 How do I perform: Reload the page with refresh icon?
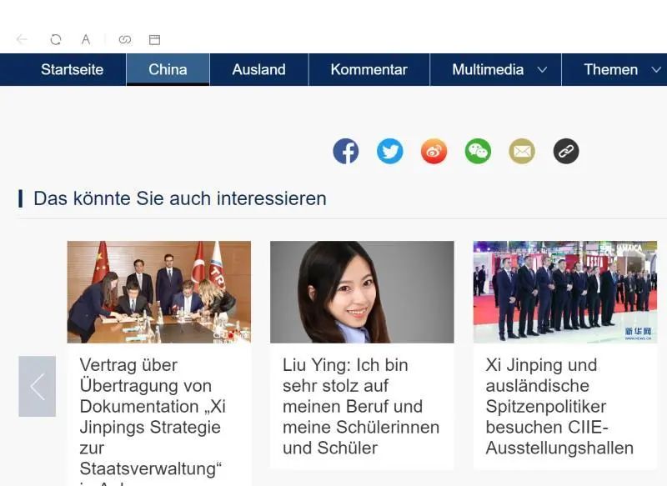click(56, 39)
